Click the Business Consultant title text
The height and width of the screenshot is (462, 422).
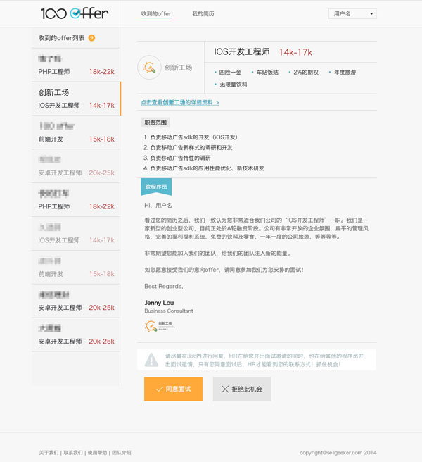(169, 311)
